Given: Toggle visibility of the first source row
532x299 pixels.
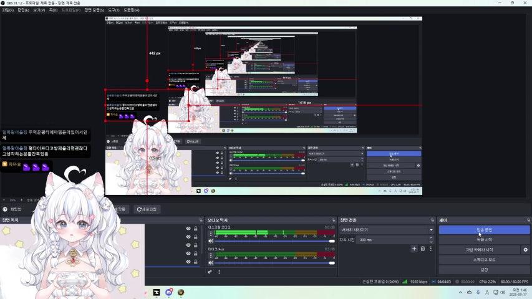Looking at the screenshot, I should (x=188, y=229).
